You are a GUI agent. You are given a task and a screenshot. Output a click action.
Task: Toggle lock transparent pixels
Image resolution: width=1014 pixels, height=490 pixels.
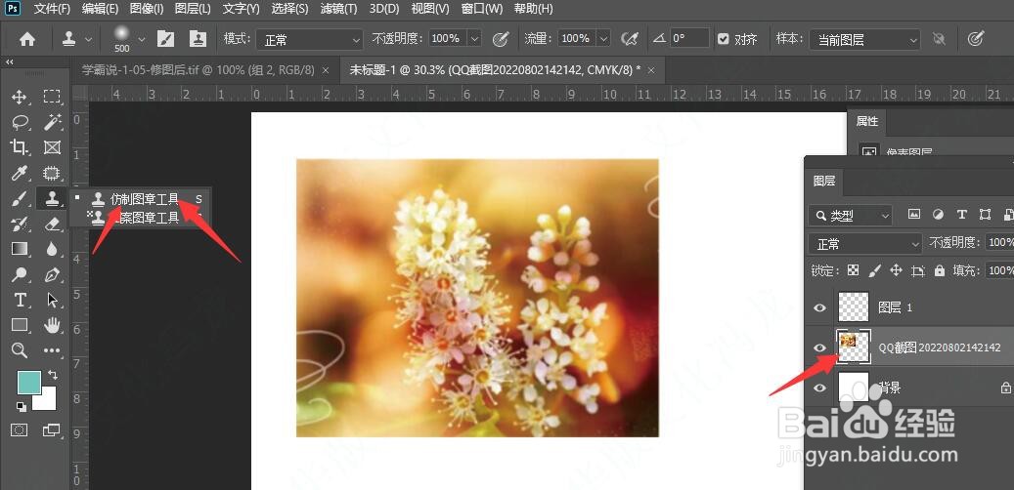[854, 270]
